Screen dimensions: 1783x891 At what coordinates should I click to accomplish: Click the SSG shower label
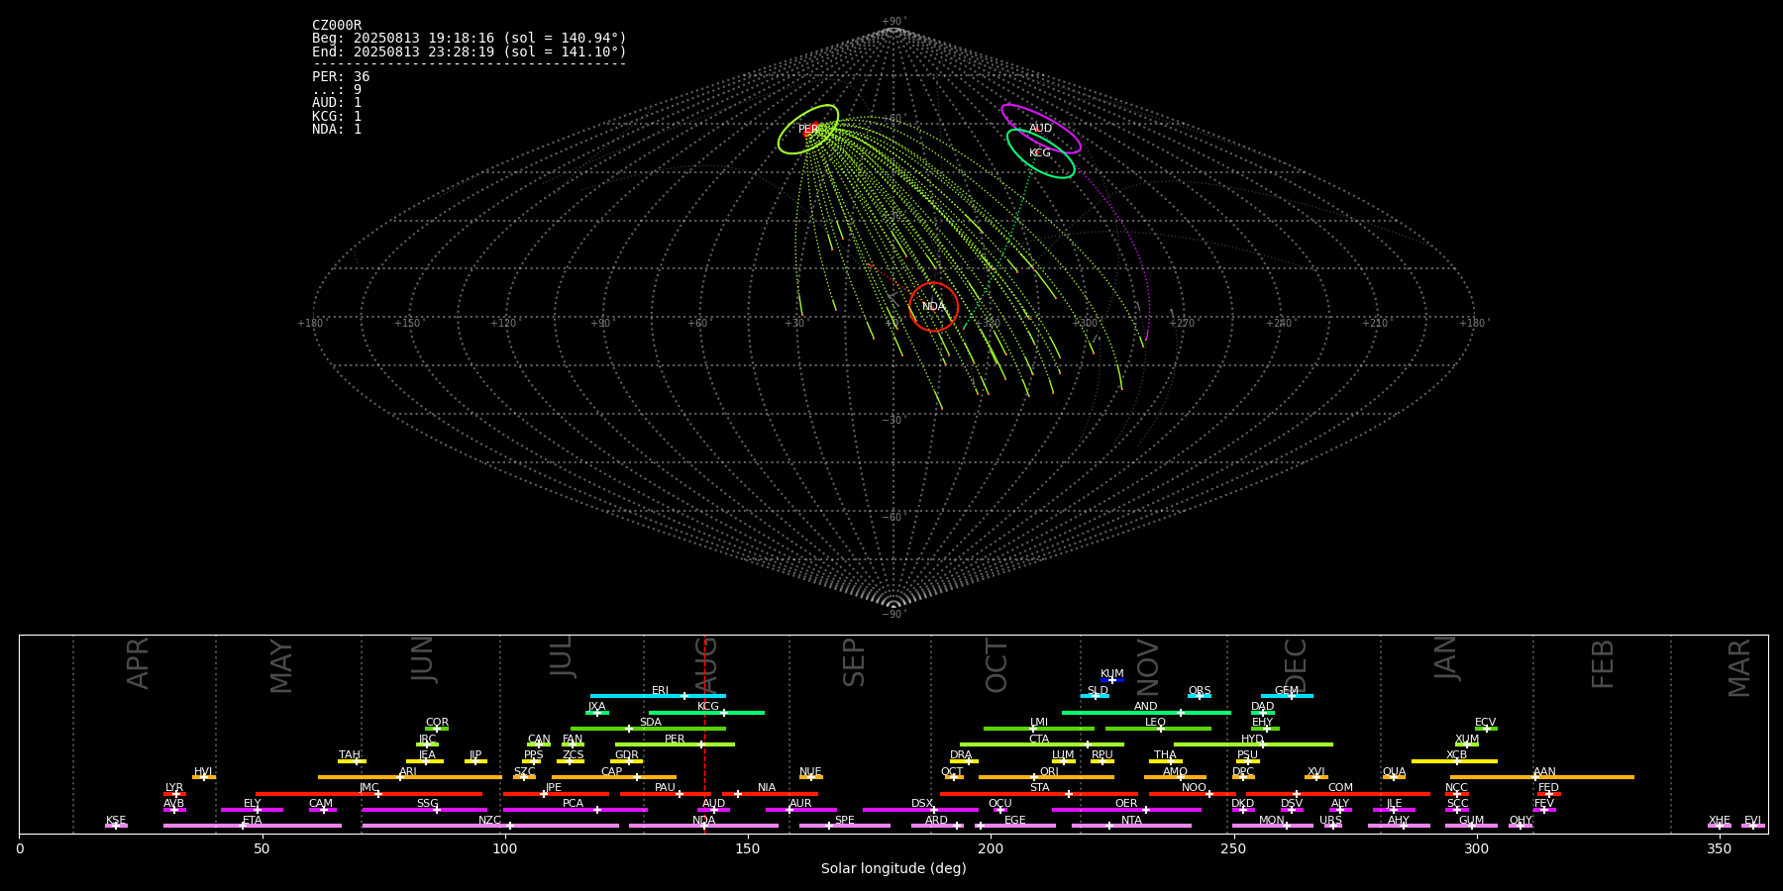428,804
